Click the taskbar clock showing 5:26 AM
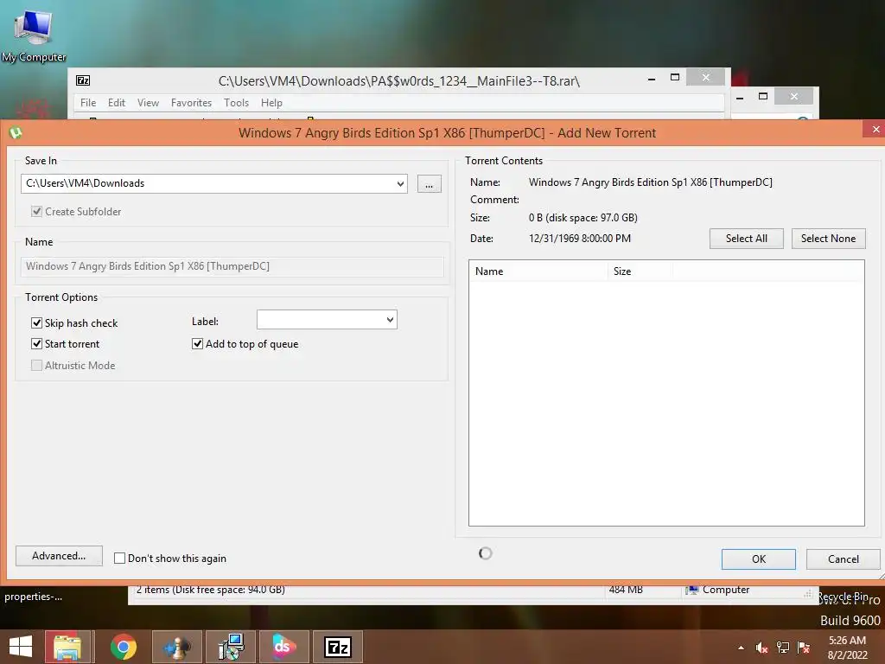This screenshot has height=664, width=885. click(847, 648)
